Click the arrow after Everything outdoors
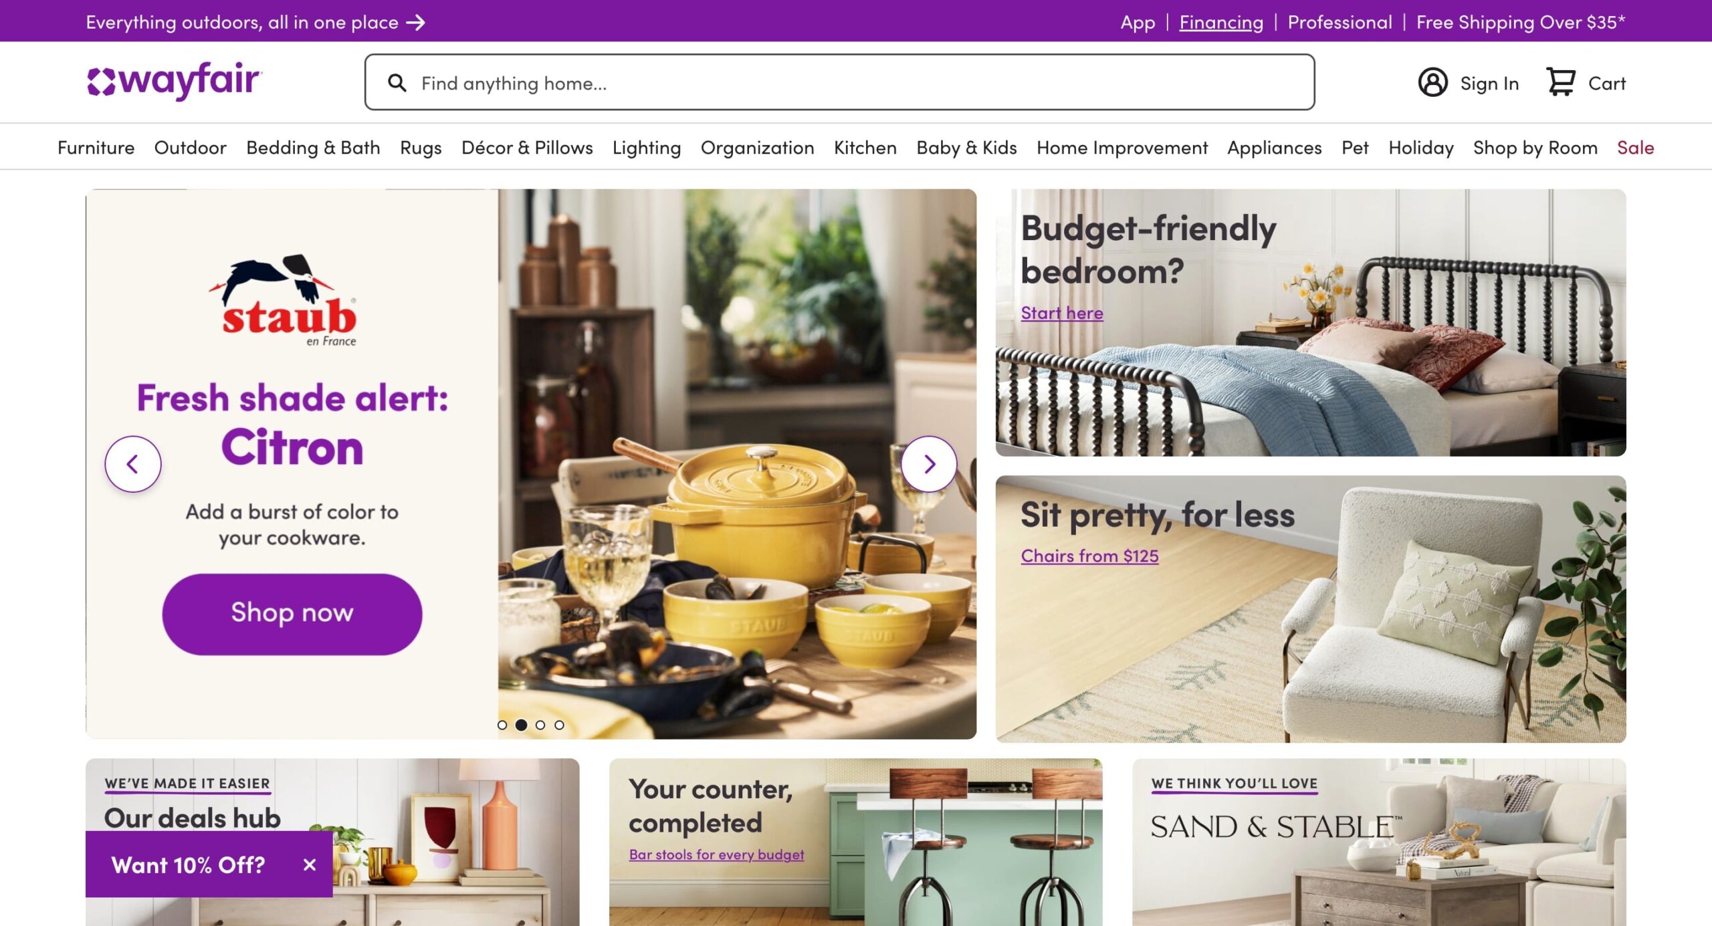 coord(416,23)
